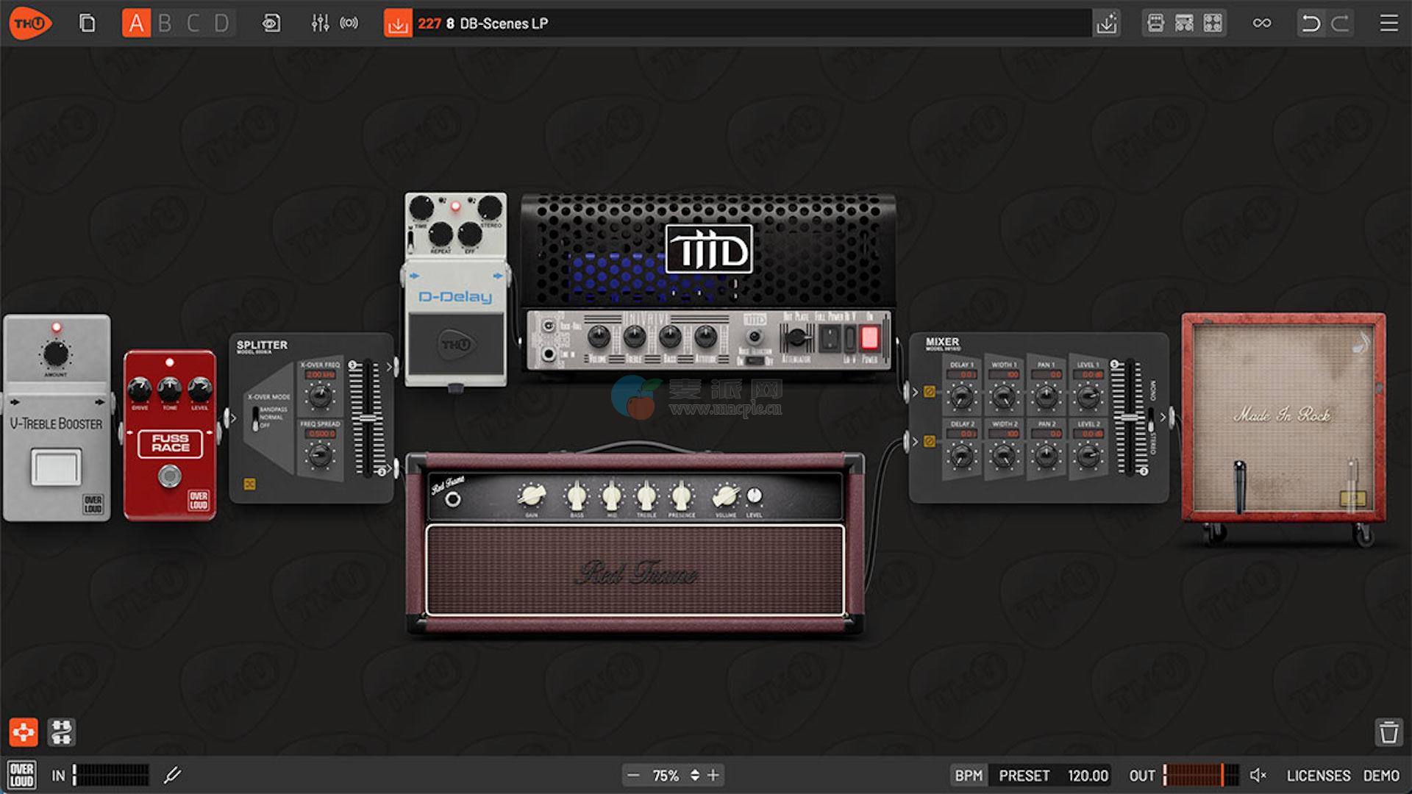Switch to scene D
The image size is (1412, 794).
(221, 24)
